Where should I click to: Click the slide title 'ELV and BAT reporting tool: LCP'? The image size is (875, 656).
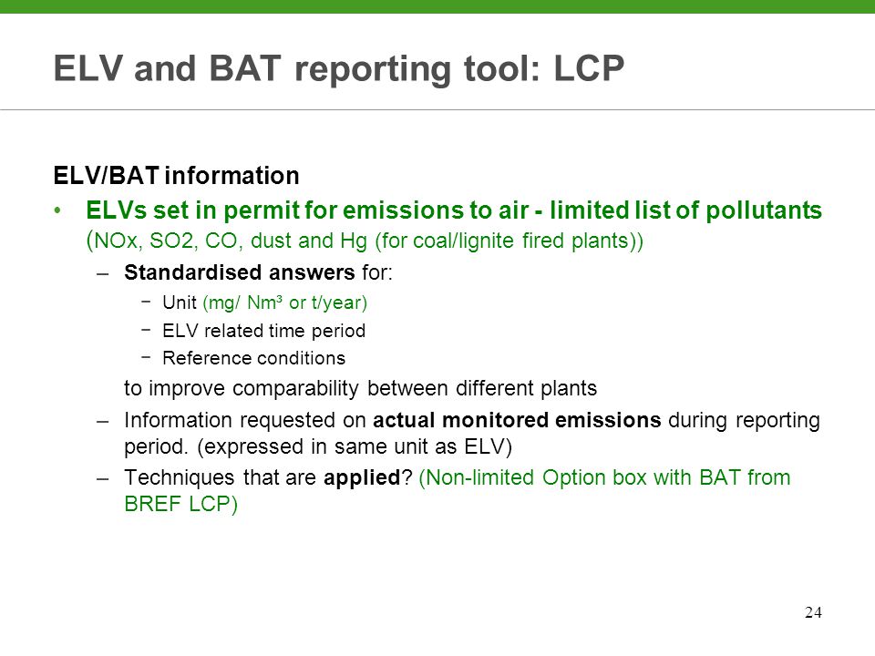pyautogui.click(x=339, y=69)
